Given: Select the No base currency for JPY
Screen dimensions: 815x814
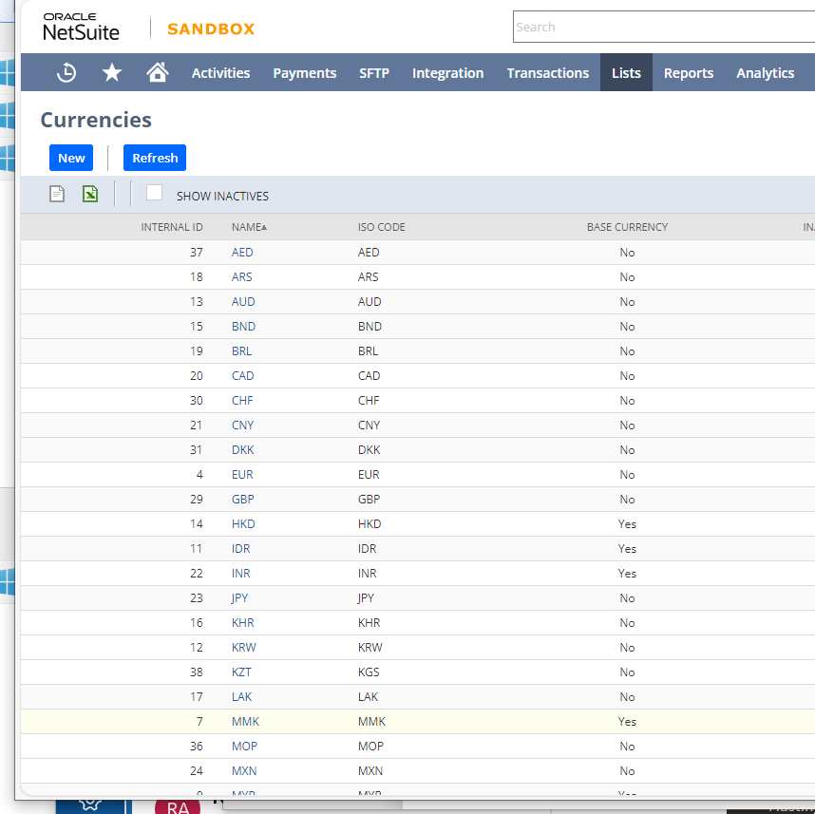Looking at the screenshot, I should click(627, 597).
